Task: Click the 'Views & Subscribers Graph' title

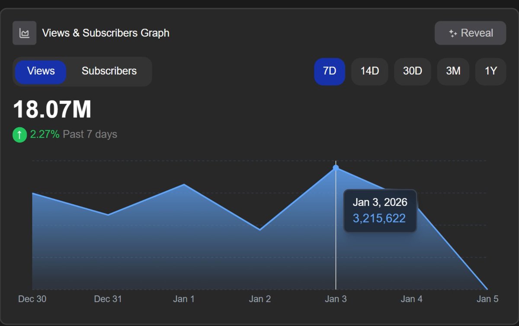Action: coord(106,33)
